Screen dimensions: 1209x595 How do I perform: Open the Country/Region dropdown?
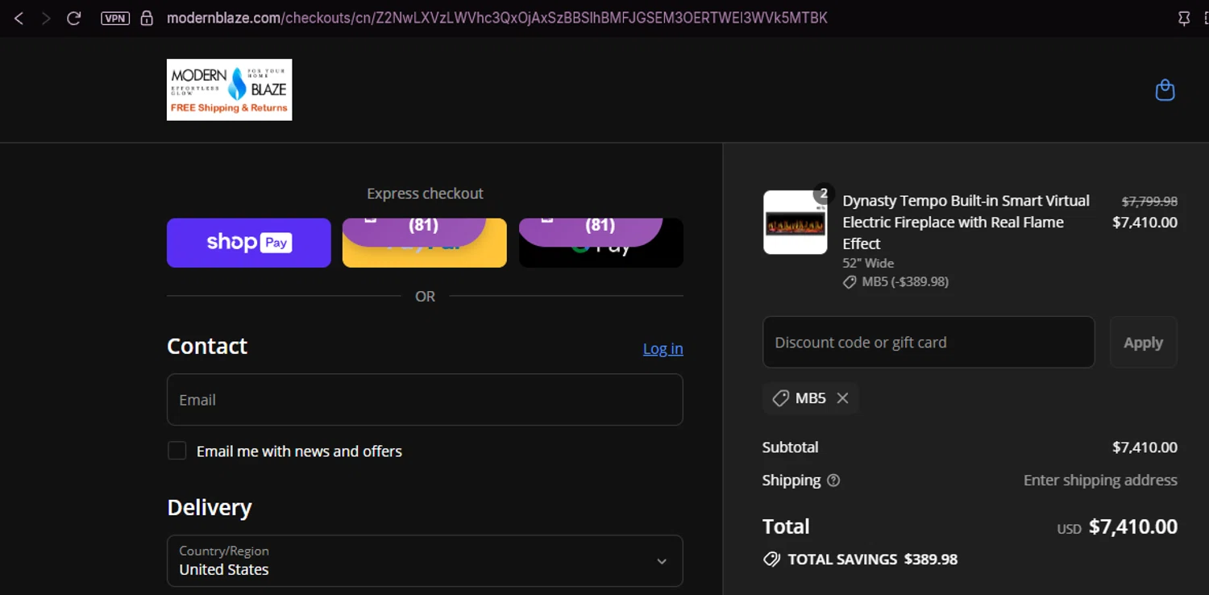coord(425,560)
